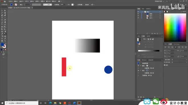The image size is (188, 105).
Task: Hide the red rectangle sublayer
Action: (138, 16)
